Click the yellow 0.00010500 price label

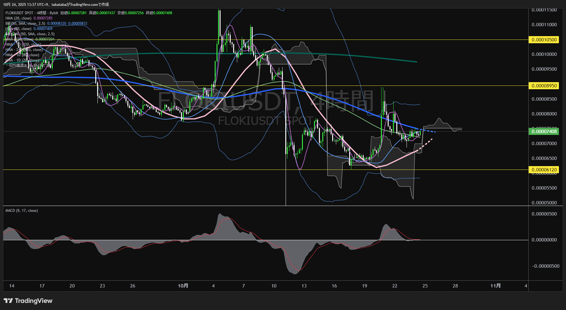point(544,40)
